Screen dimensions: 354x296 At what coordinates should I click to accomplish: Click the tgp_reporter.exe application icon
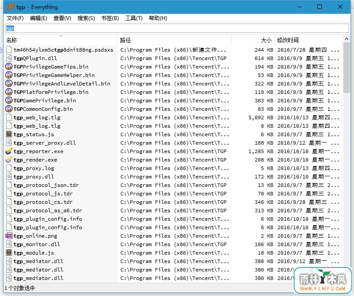pyautogui.click(x=9, y=151)
